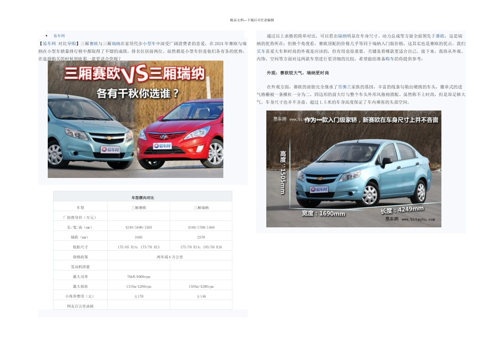Open the 小型车 link in the intro paragraph
The height and width of the screenshot is (357, 504).
[x=149, y=44]
